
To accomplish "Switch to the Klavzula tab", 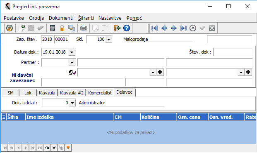I will point(47,93).
